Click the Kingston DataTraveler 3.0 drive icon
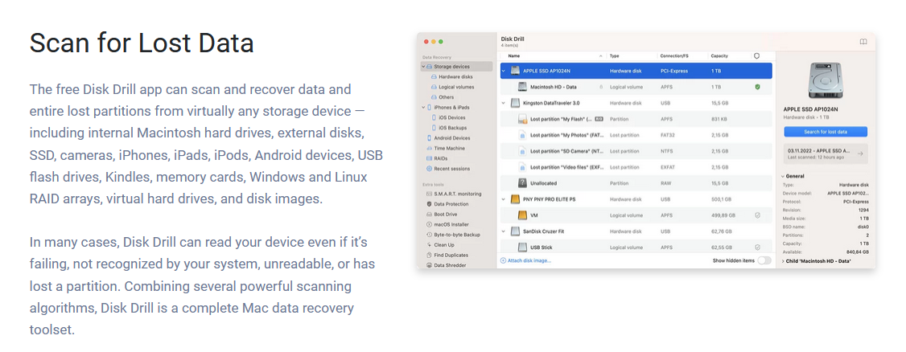The image size is (906, 352). [x=515, y=104]
